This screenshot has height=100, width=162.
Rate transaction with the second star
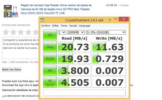(13, 32)
